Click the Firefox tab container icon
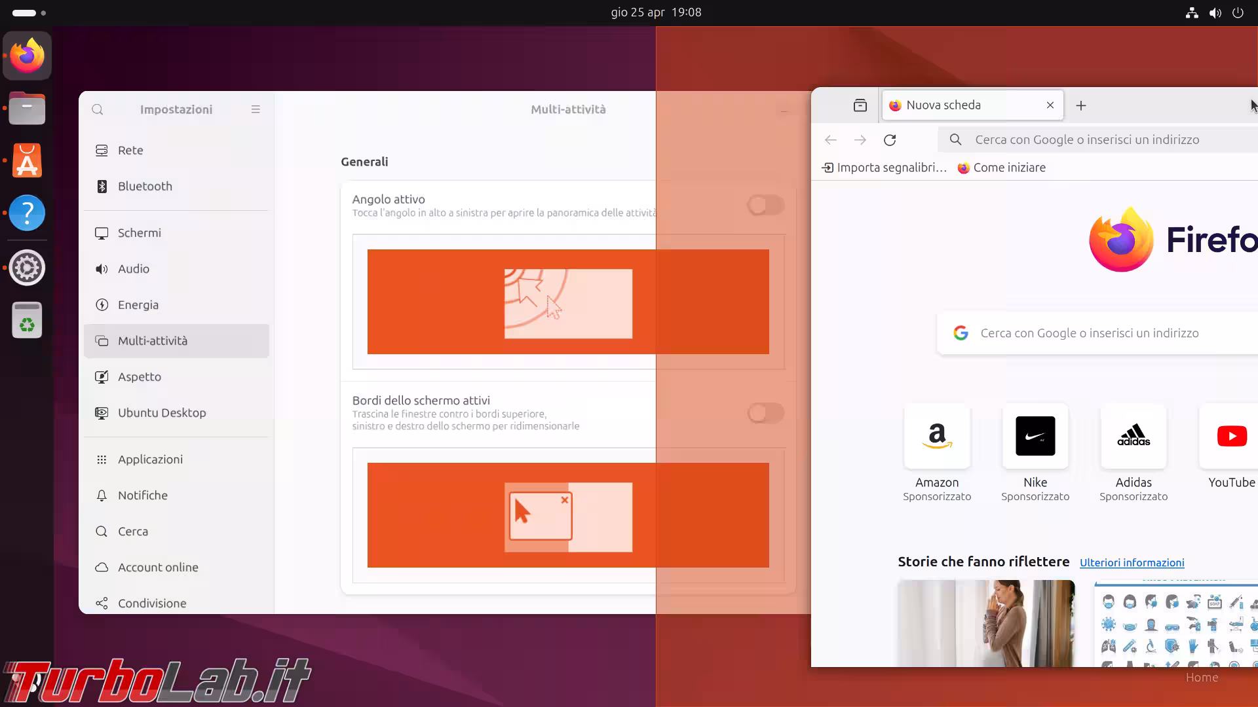1258x707 pixels. coord(860,105)
